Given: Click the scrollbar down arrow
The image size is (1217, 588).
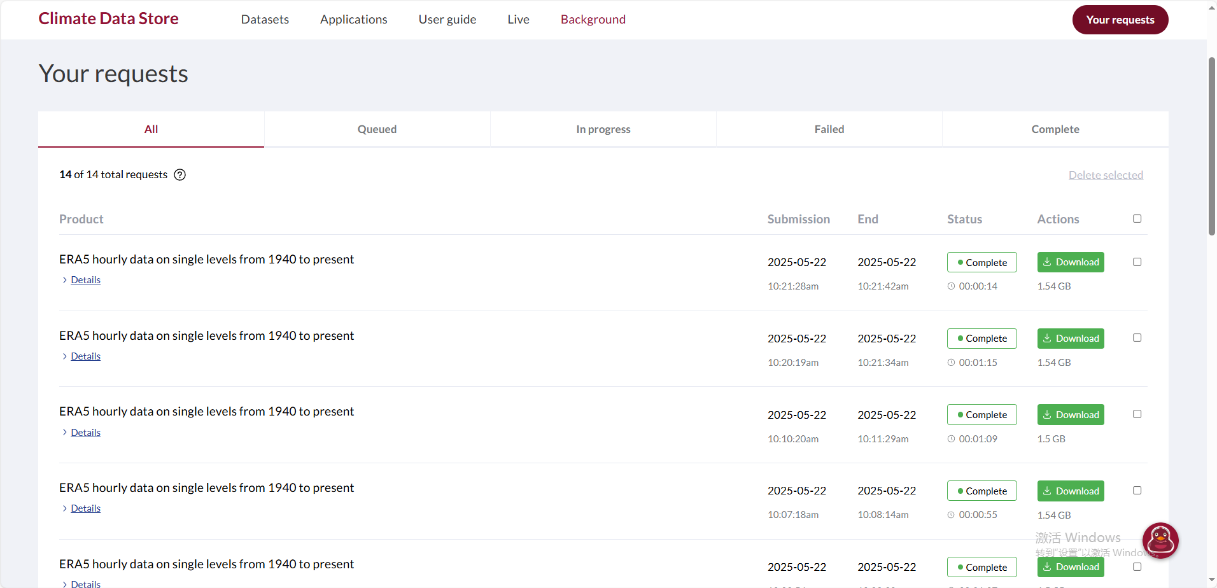Looking at the screenshot, I should tap(1212, 581).
